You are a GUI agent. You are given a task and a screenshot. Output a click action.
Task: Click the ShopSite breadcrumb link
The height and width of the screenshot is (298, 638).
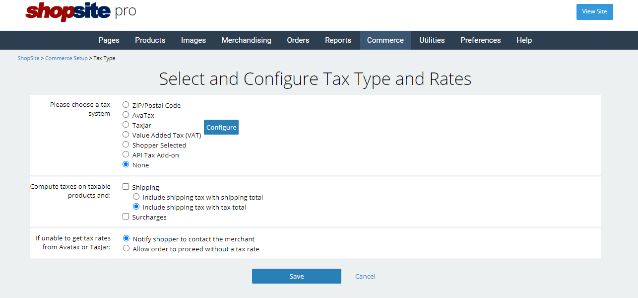[28, 58]
